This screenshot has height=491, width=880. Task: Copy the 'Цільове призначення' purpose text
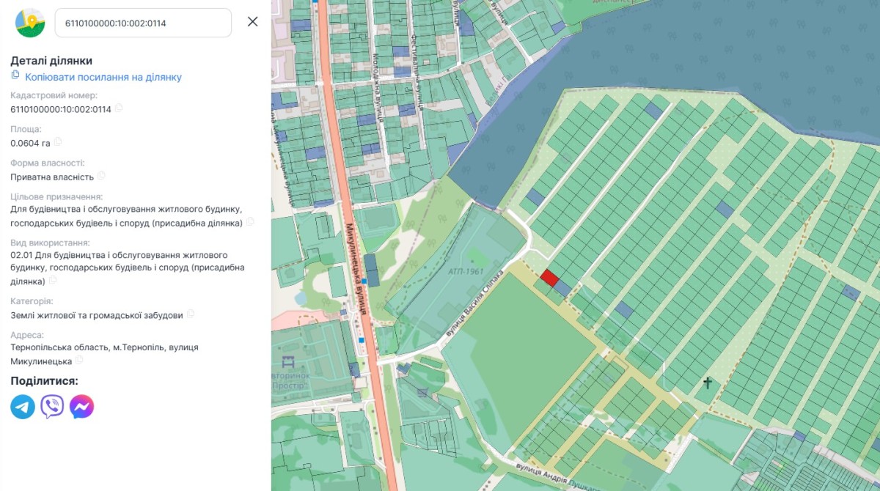[250, 222]
